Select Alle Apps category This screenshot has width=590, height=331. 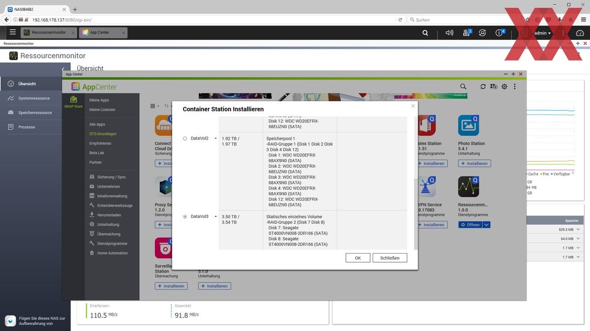click(97, 124)
